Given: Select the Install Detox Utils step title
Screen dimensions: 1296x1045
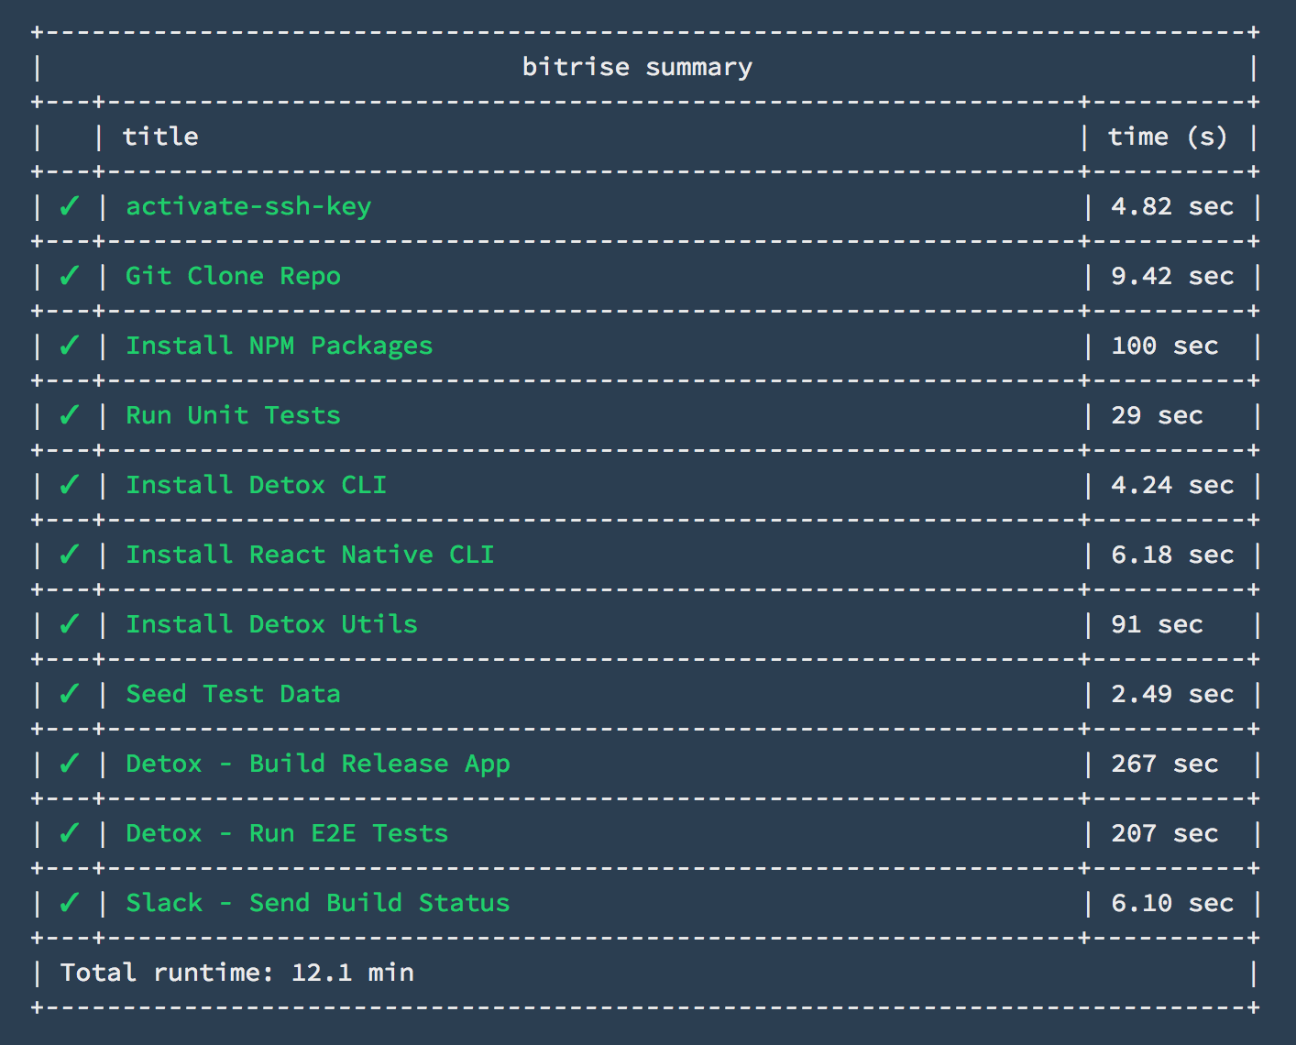Looking at the screenshot, I should click(271, 624).
